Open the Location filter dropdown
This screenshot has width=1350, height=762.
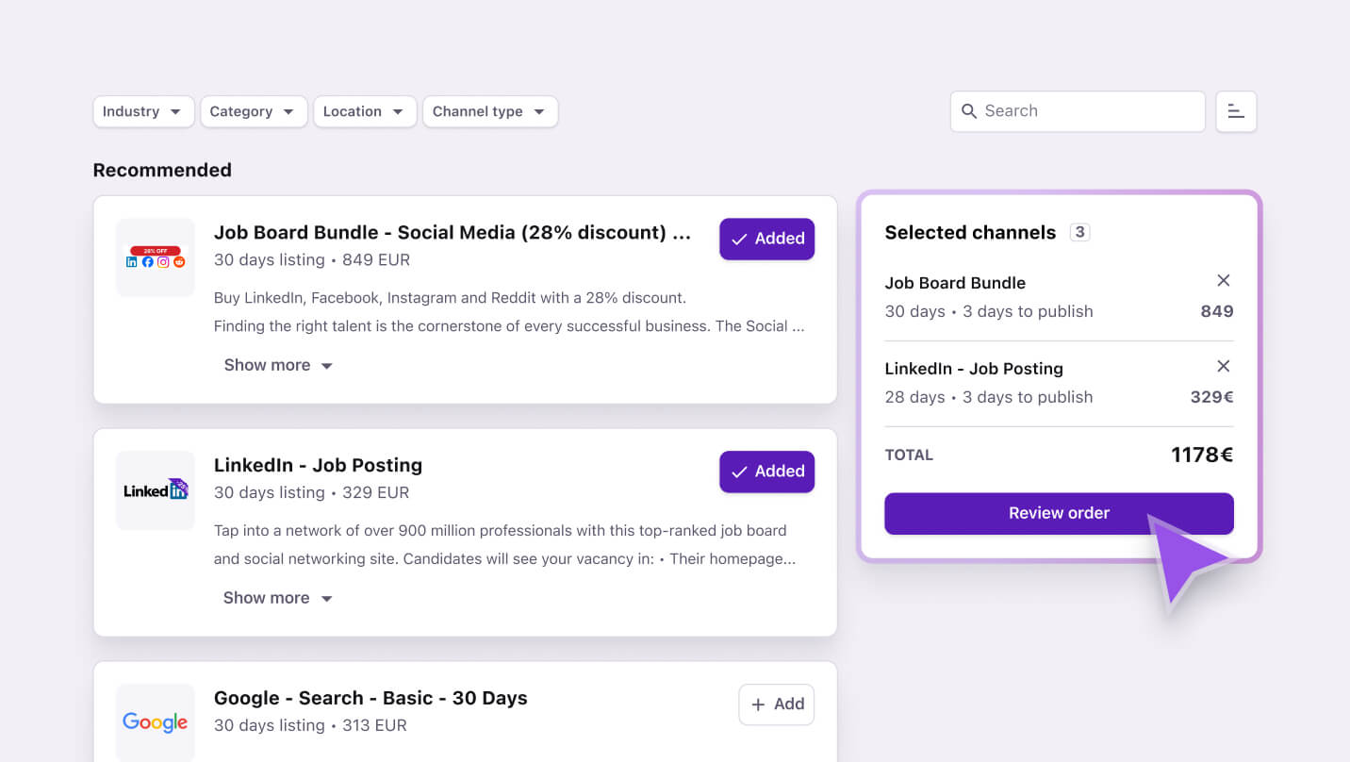click(364, 111)
